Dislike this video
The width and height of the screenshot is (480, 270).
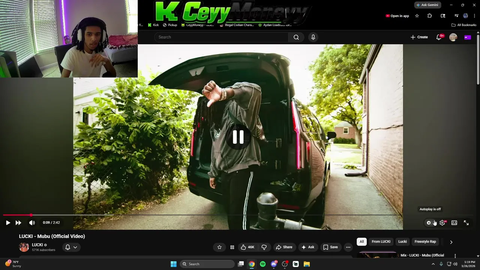264,247
